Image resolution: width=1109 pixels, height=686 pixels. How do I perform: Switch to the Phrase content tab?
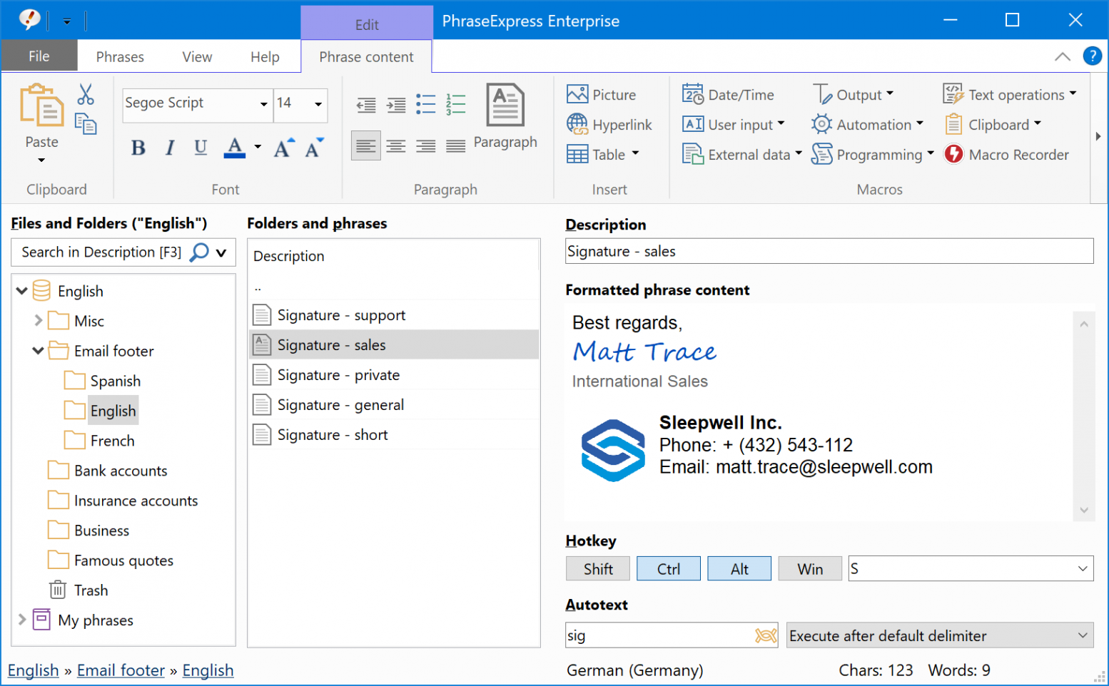pyautogui.click(x=366, y=56)
